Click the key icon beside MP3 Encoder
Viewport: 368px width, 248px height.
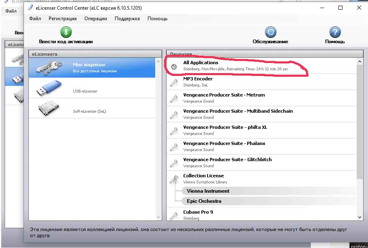point(174,82)
